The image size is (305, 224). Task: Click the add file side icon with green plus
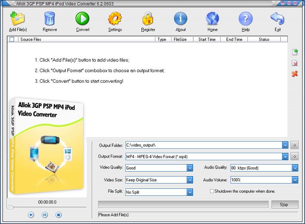click(295, 52)
